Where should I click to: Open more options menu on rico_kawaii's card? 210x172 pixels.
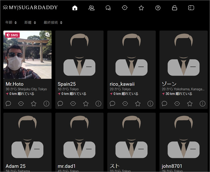[150, 104]
